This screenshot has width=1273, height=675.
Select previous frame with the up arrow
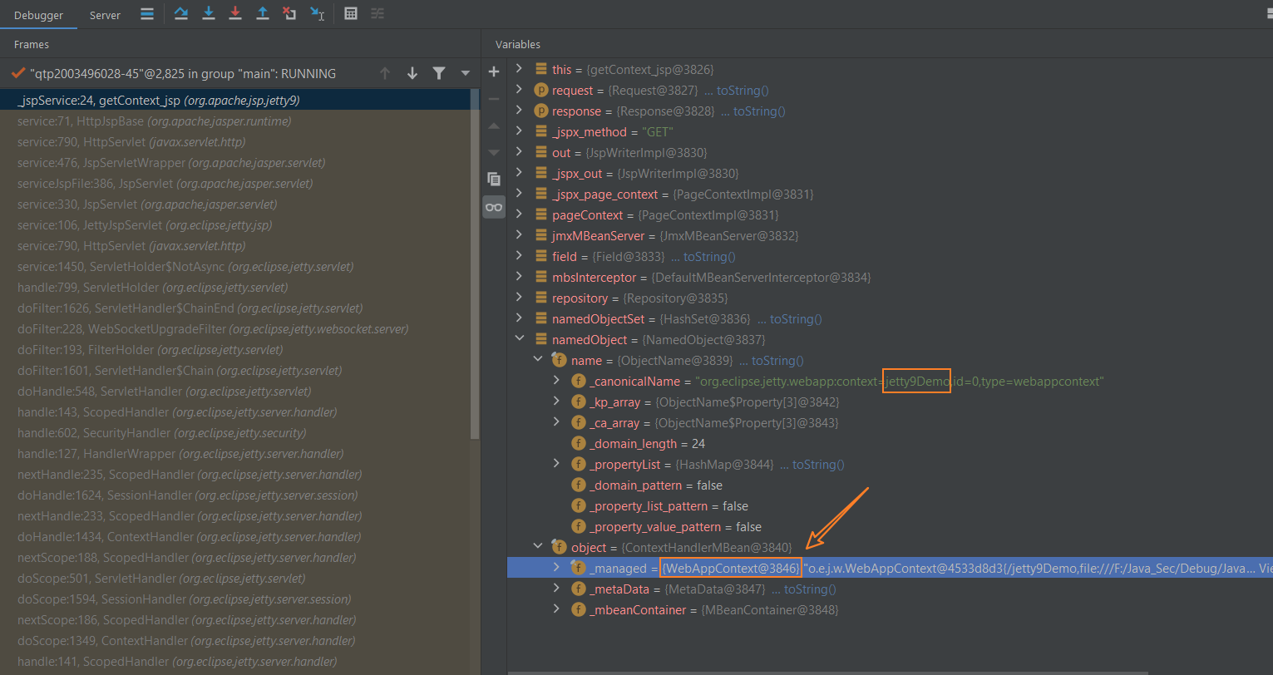(385, 73)
